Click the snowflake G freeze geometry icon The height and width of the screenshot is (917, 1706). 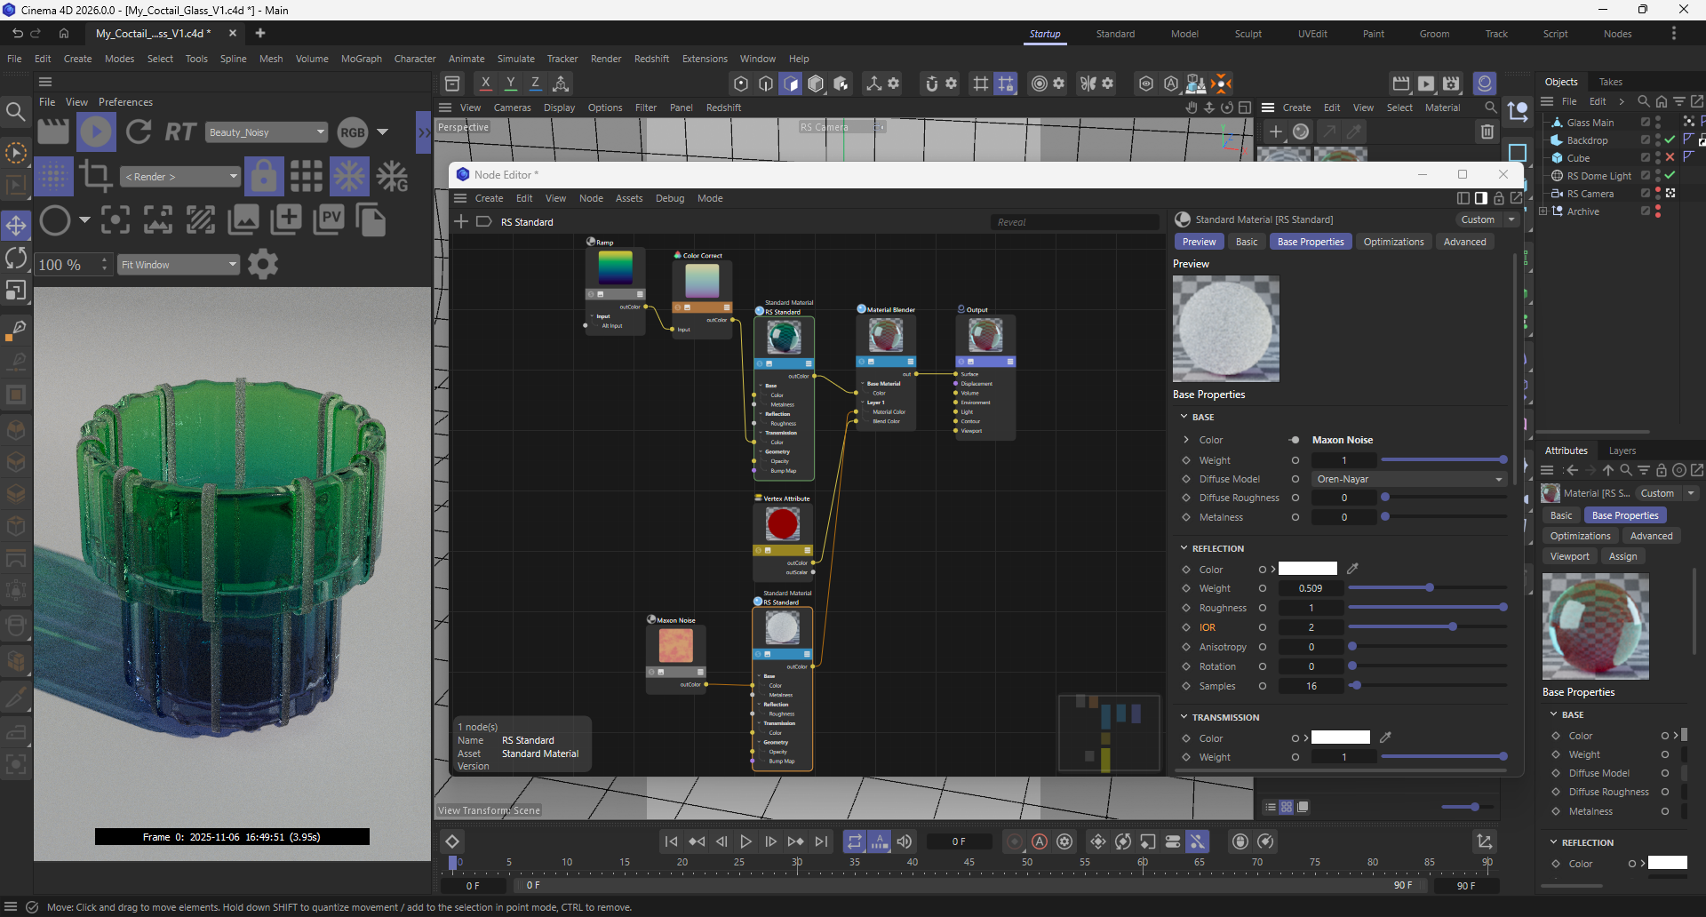392,176
